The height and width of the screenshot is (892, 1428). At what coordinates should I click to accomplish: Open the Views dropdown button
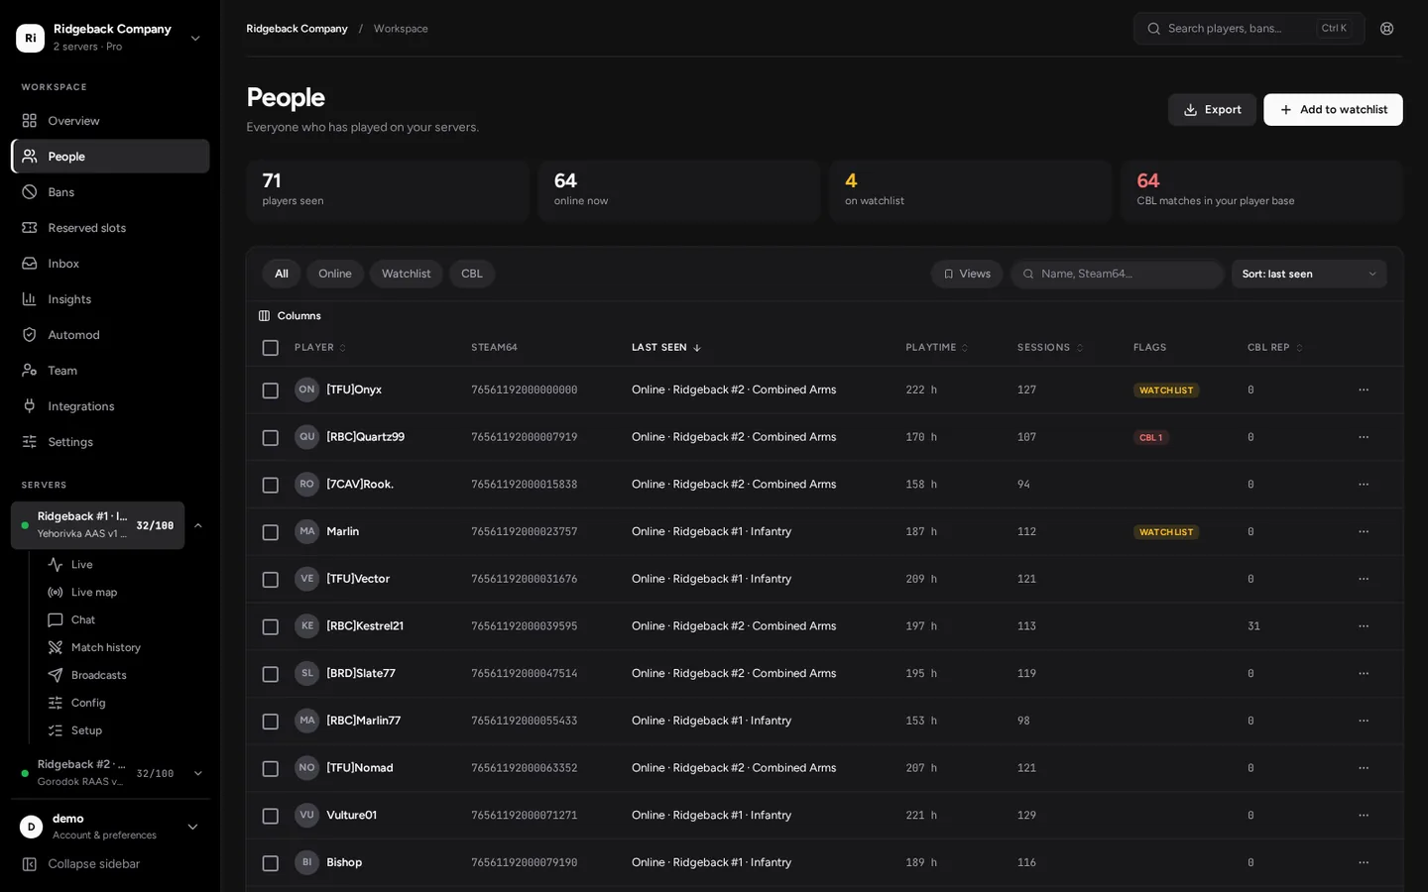coord(967,275)
